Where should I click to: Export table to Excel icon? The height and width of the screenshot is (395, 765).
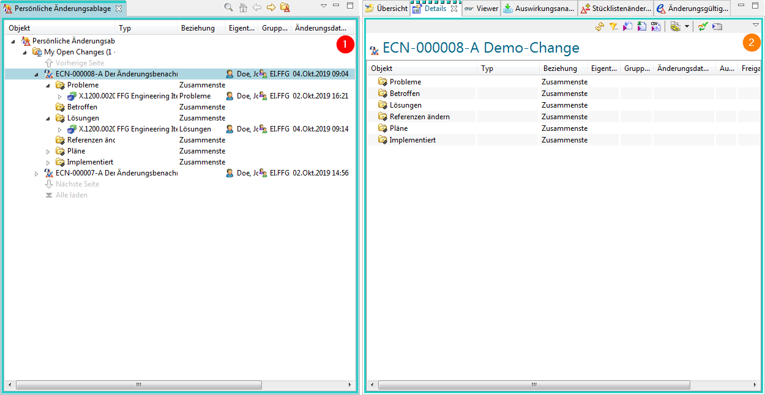click(x=641, y=27)
